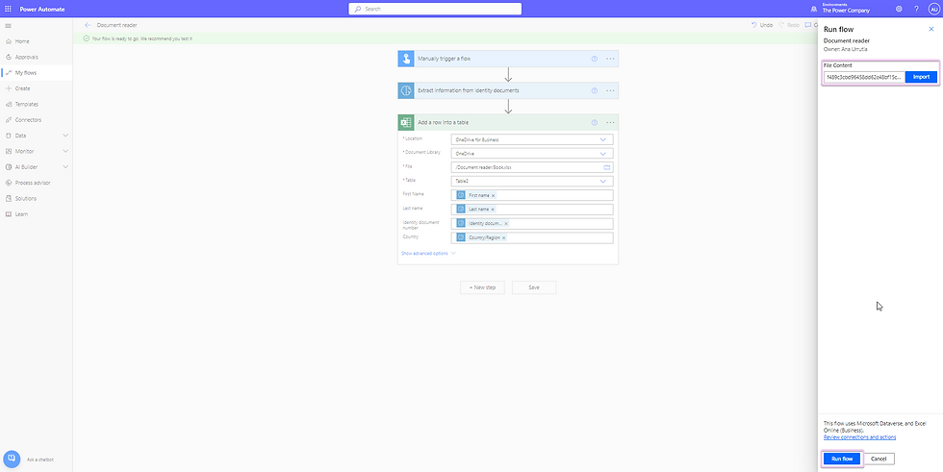Click the File path field with Book.xlsx
943x472 pixels.
click(531, 167)
